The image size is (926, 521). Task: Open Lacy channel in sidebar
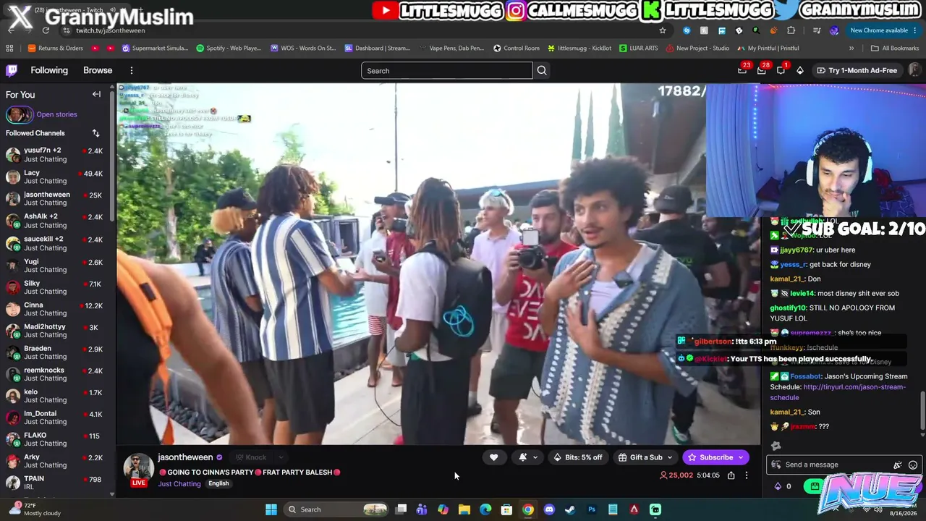(56, 177)
